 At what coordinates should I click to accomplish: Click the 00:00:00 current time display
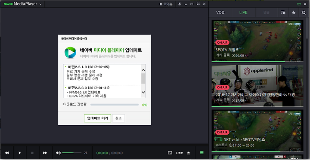[x=102, y=153]
